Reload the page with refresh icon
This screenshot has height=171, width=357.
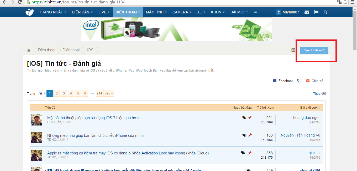pos(20,2)
